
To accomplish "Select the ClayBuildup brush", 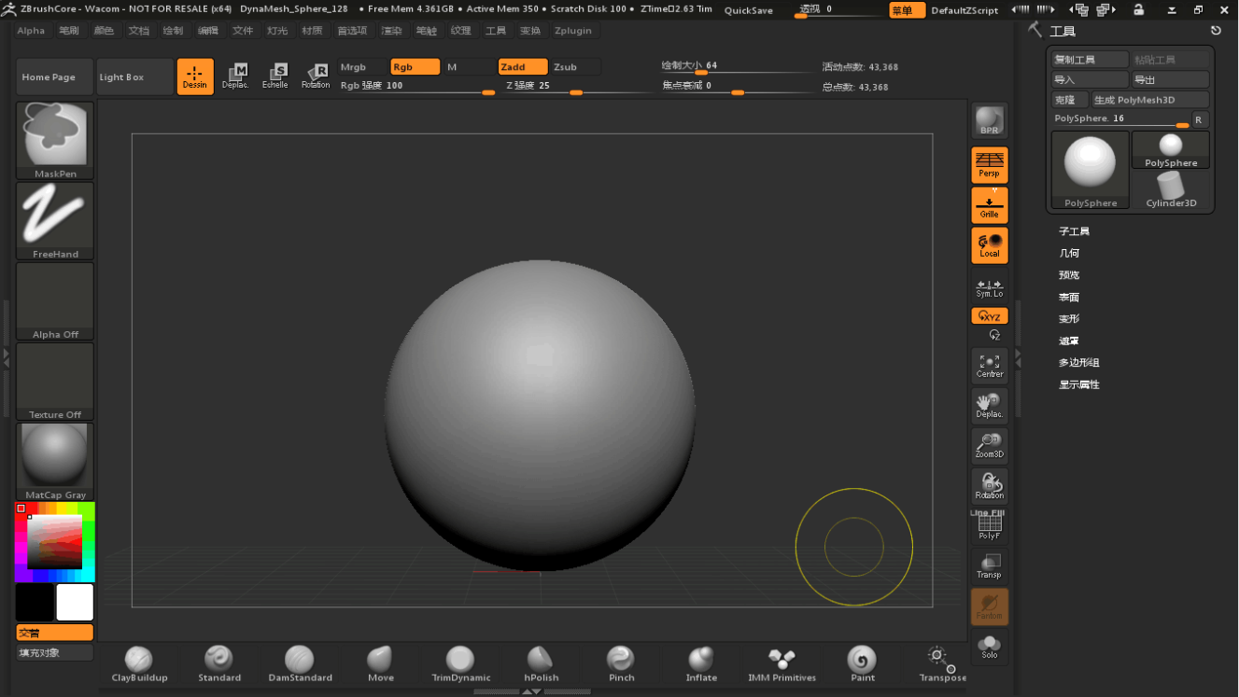I will click(x=139, y=663).
